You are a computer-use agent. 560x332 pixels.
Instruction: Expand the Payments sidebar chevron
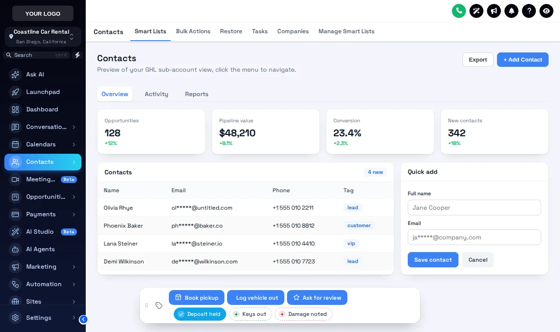(x=74, y=214)
